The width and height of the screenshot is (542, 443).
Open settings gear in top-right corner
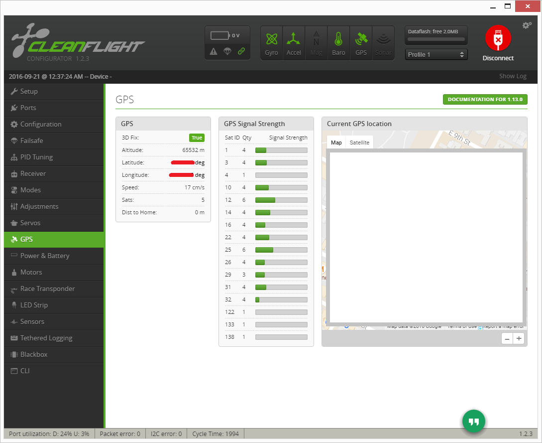(x=527, y=25)
